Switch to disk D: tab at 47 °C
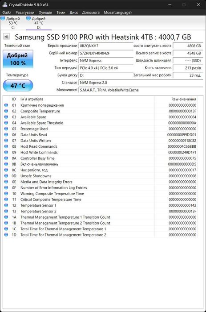206x312 pixels. (39, 23)
